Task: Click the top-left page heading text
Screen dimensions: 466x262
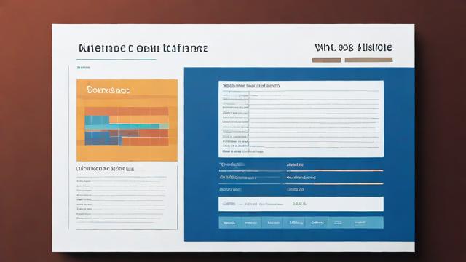Action: tap(143, 49)
